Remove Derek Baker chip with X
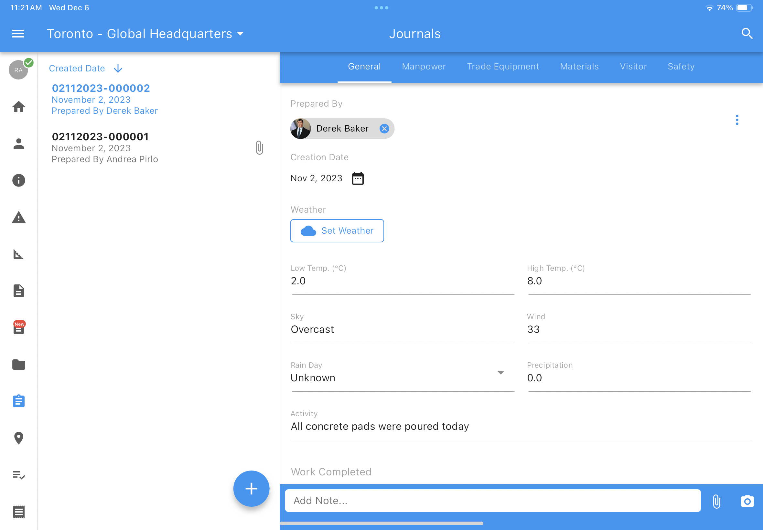 pos(384,129)
